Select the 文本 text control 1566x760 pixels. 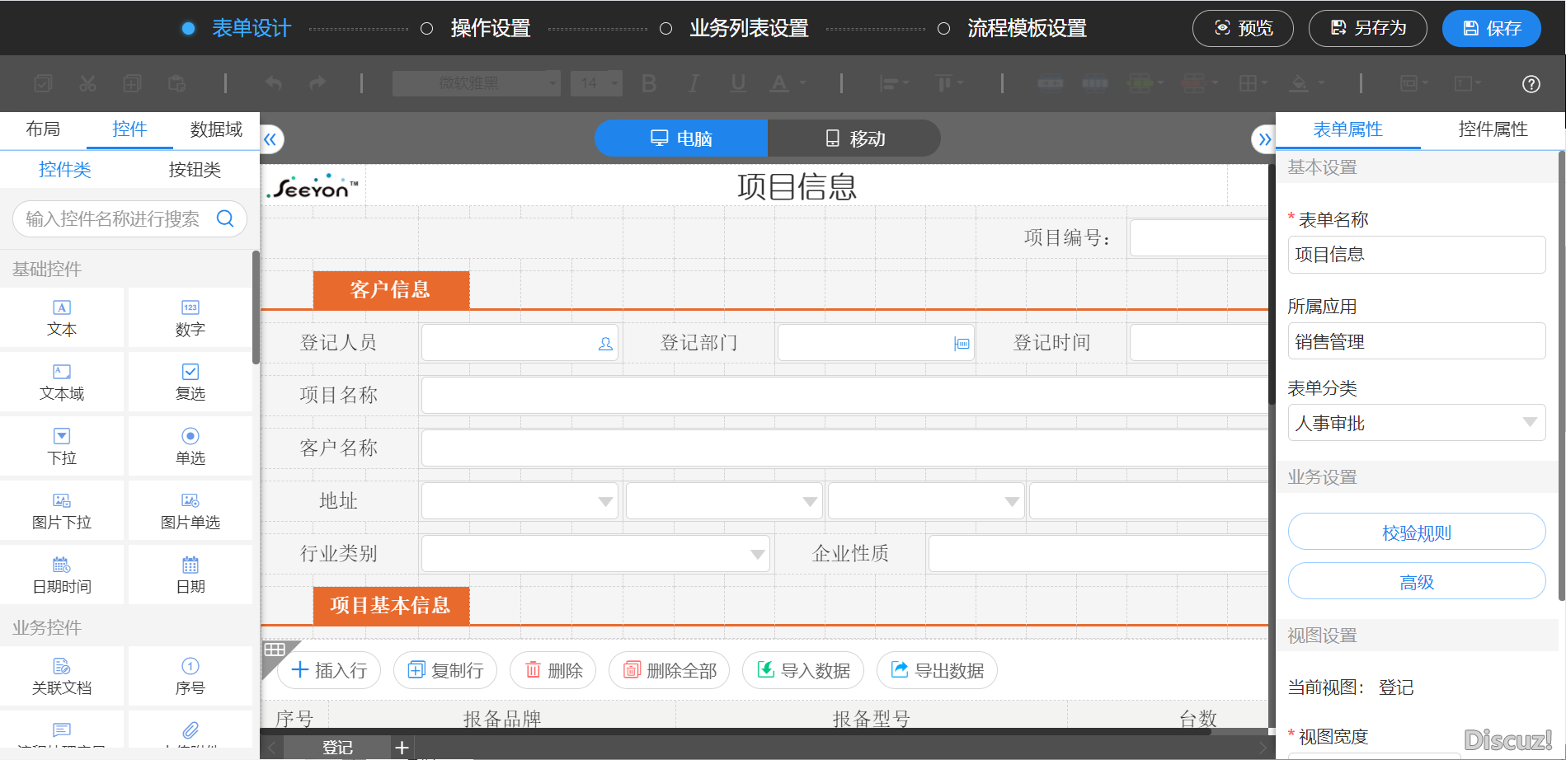(62, 318)
